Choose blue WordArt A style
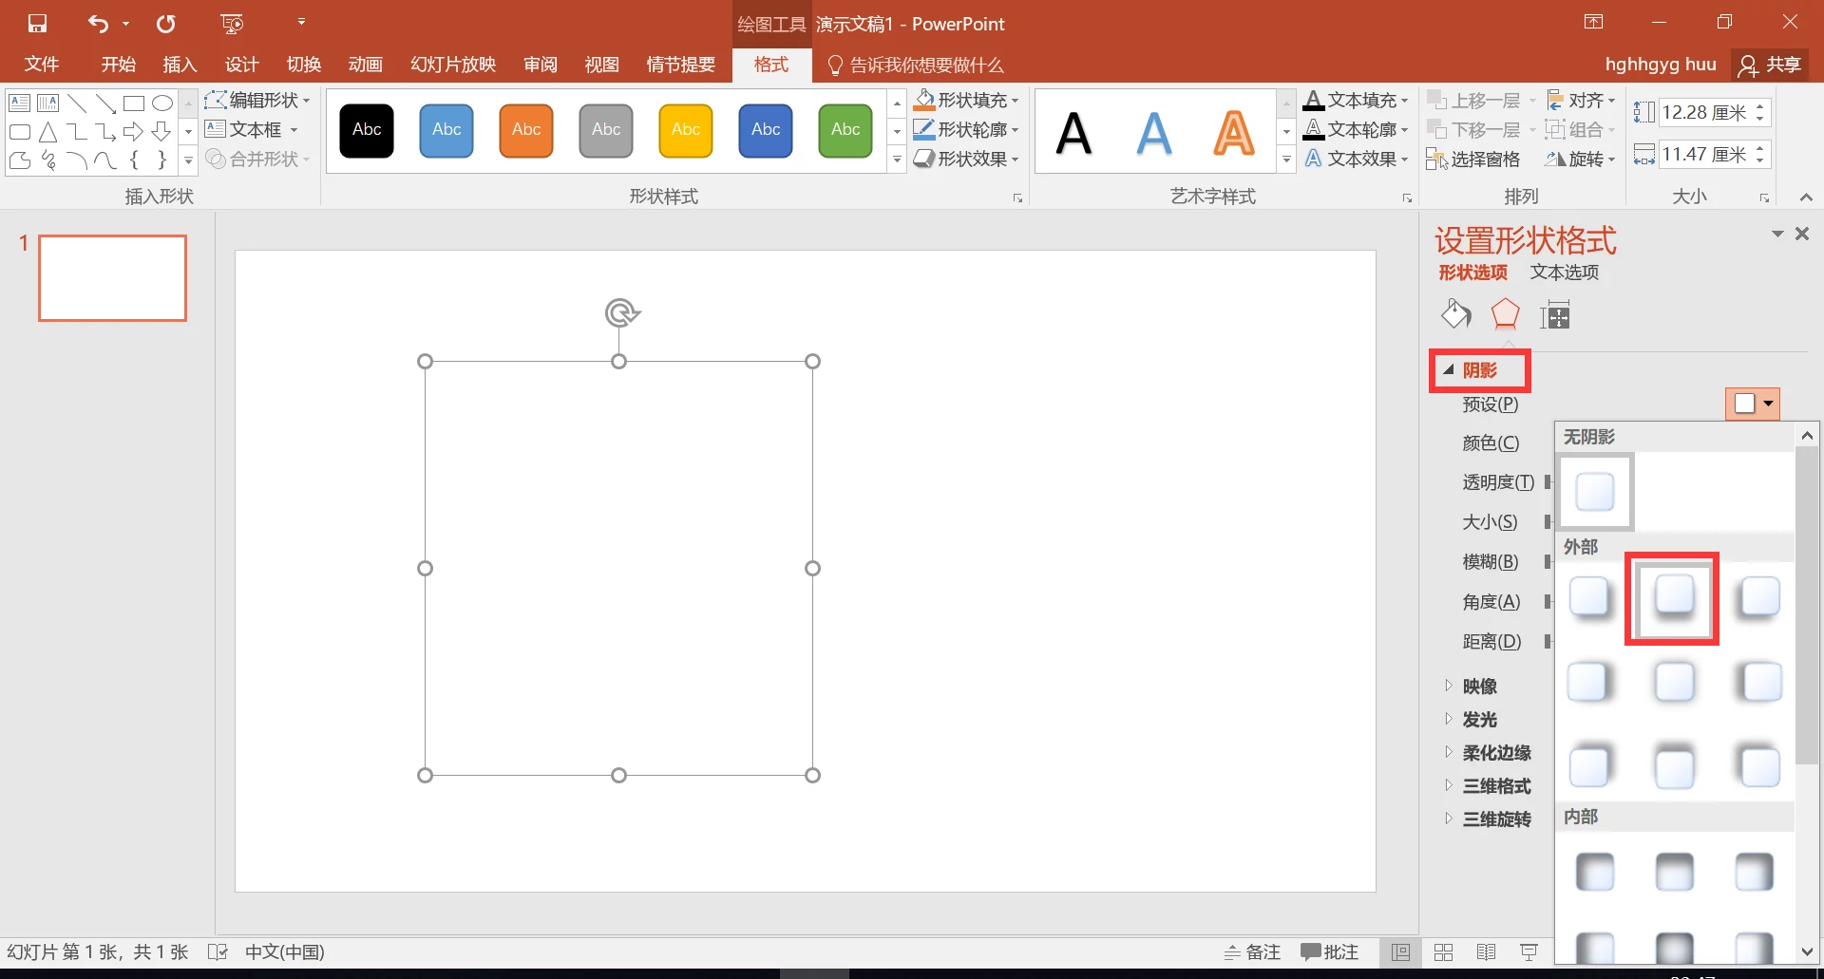This screenshot has height=979, width=1824. (x=1154, y=132)
